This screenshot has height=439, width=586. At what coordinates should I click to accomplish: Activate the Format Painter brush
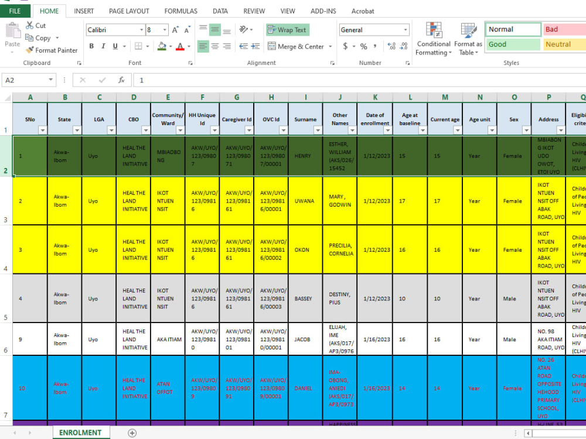point(29,50)
